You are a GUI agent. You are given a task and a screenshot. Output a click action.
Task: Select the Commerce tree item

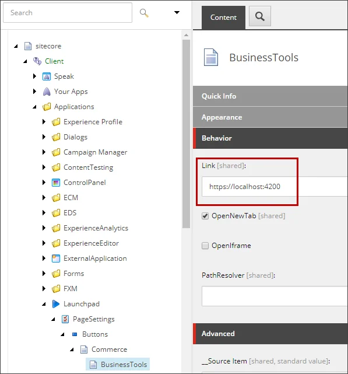[x=109, y=349]
